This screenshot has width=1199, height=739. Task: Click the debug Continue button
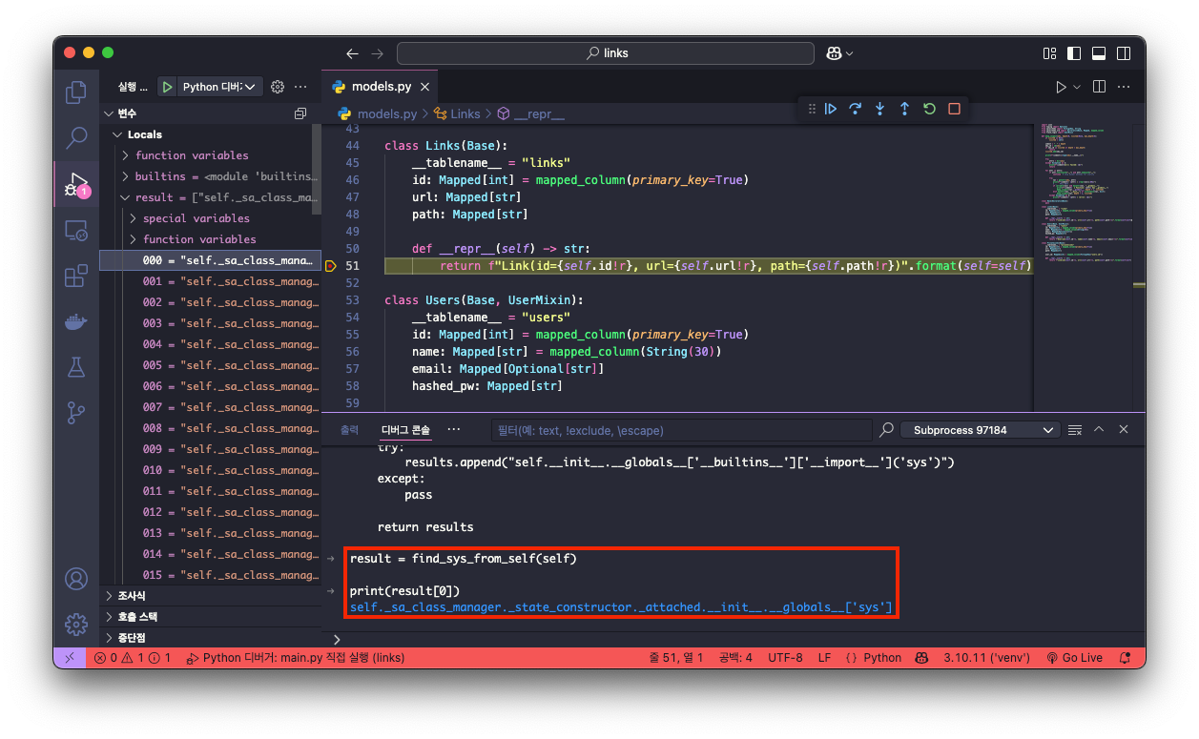pos(831,109)
